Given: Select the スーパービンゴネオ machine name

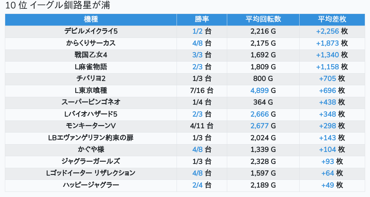Looking at the screenshot, I should [91, 102].
